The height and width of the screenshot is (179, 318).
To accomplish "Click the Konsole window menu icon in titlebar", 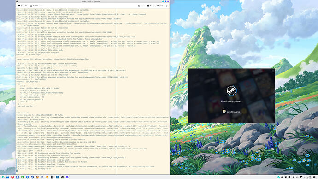I will 17,1.
